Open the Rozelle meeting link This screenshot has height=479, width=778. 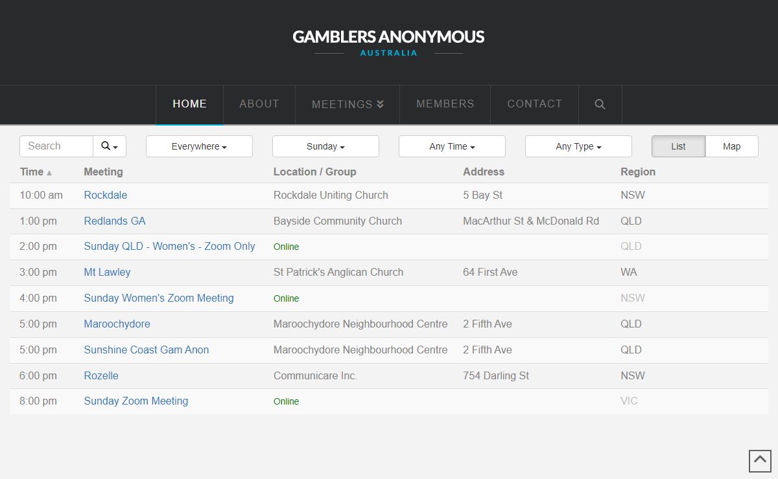[101, 375]
